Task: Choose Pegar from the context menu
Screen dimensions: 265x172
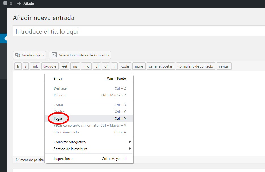Action: coord(58,119)
